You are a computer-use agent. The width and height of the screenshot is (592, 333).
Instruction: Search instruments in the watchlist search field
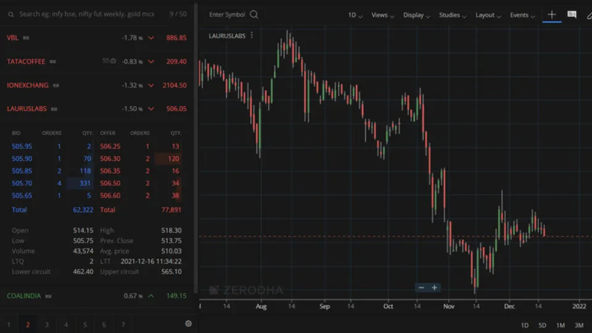[87, 14]
